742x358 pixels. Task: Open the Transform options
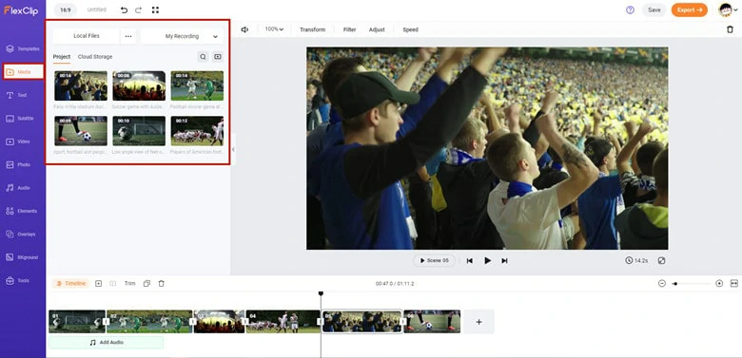[312, 29]
